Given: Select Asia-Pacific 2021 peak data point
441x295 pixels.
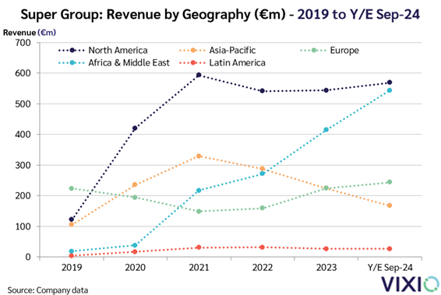Looking at the screenshot, I should pyautogui.click(x=199, y=156).
